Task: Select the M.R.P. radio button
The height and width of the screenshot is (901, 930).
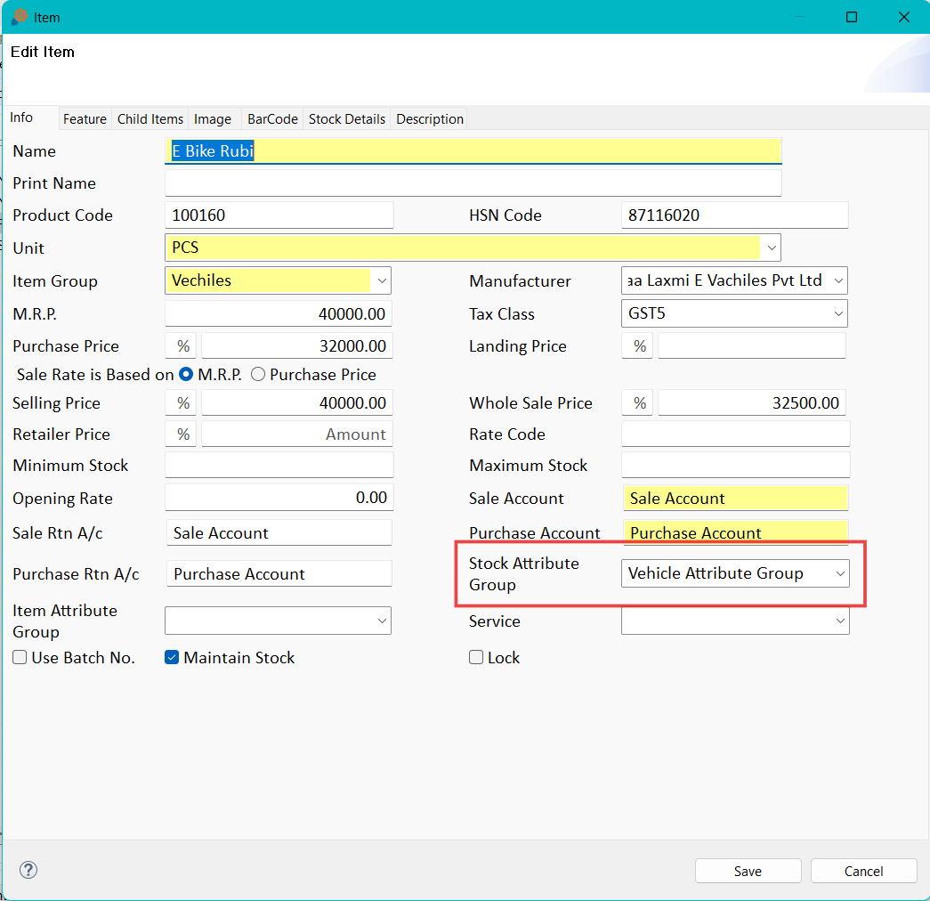Action: (186, 375)
